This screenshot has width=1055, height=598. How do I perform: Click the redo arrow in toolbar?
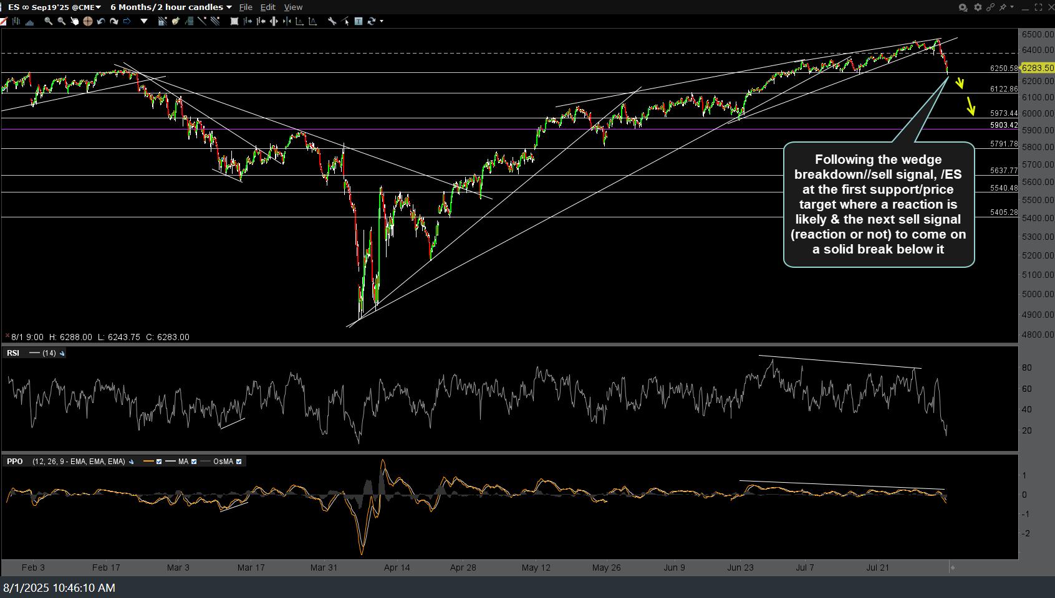coord(114,21)
